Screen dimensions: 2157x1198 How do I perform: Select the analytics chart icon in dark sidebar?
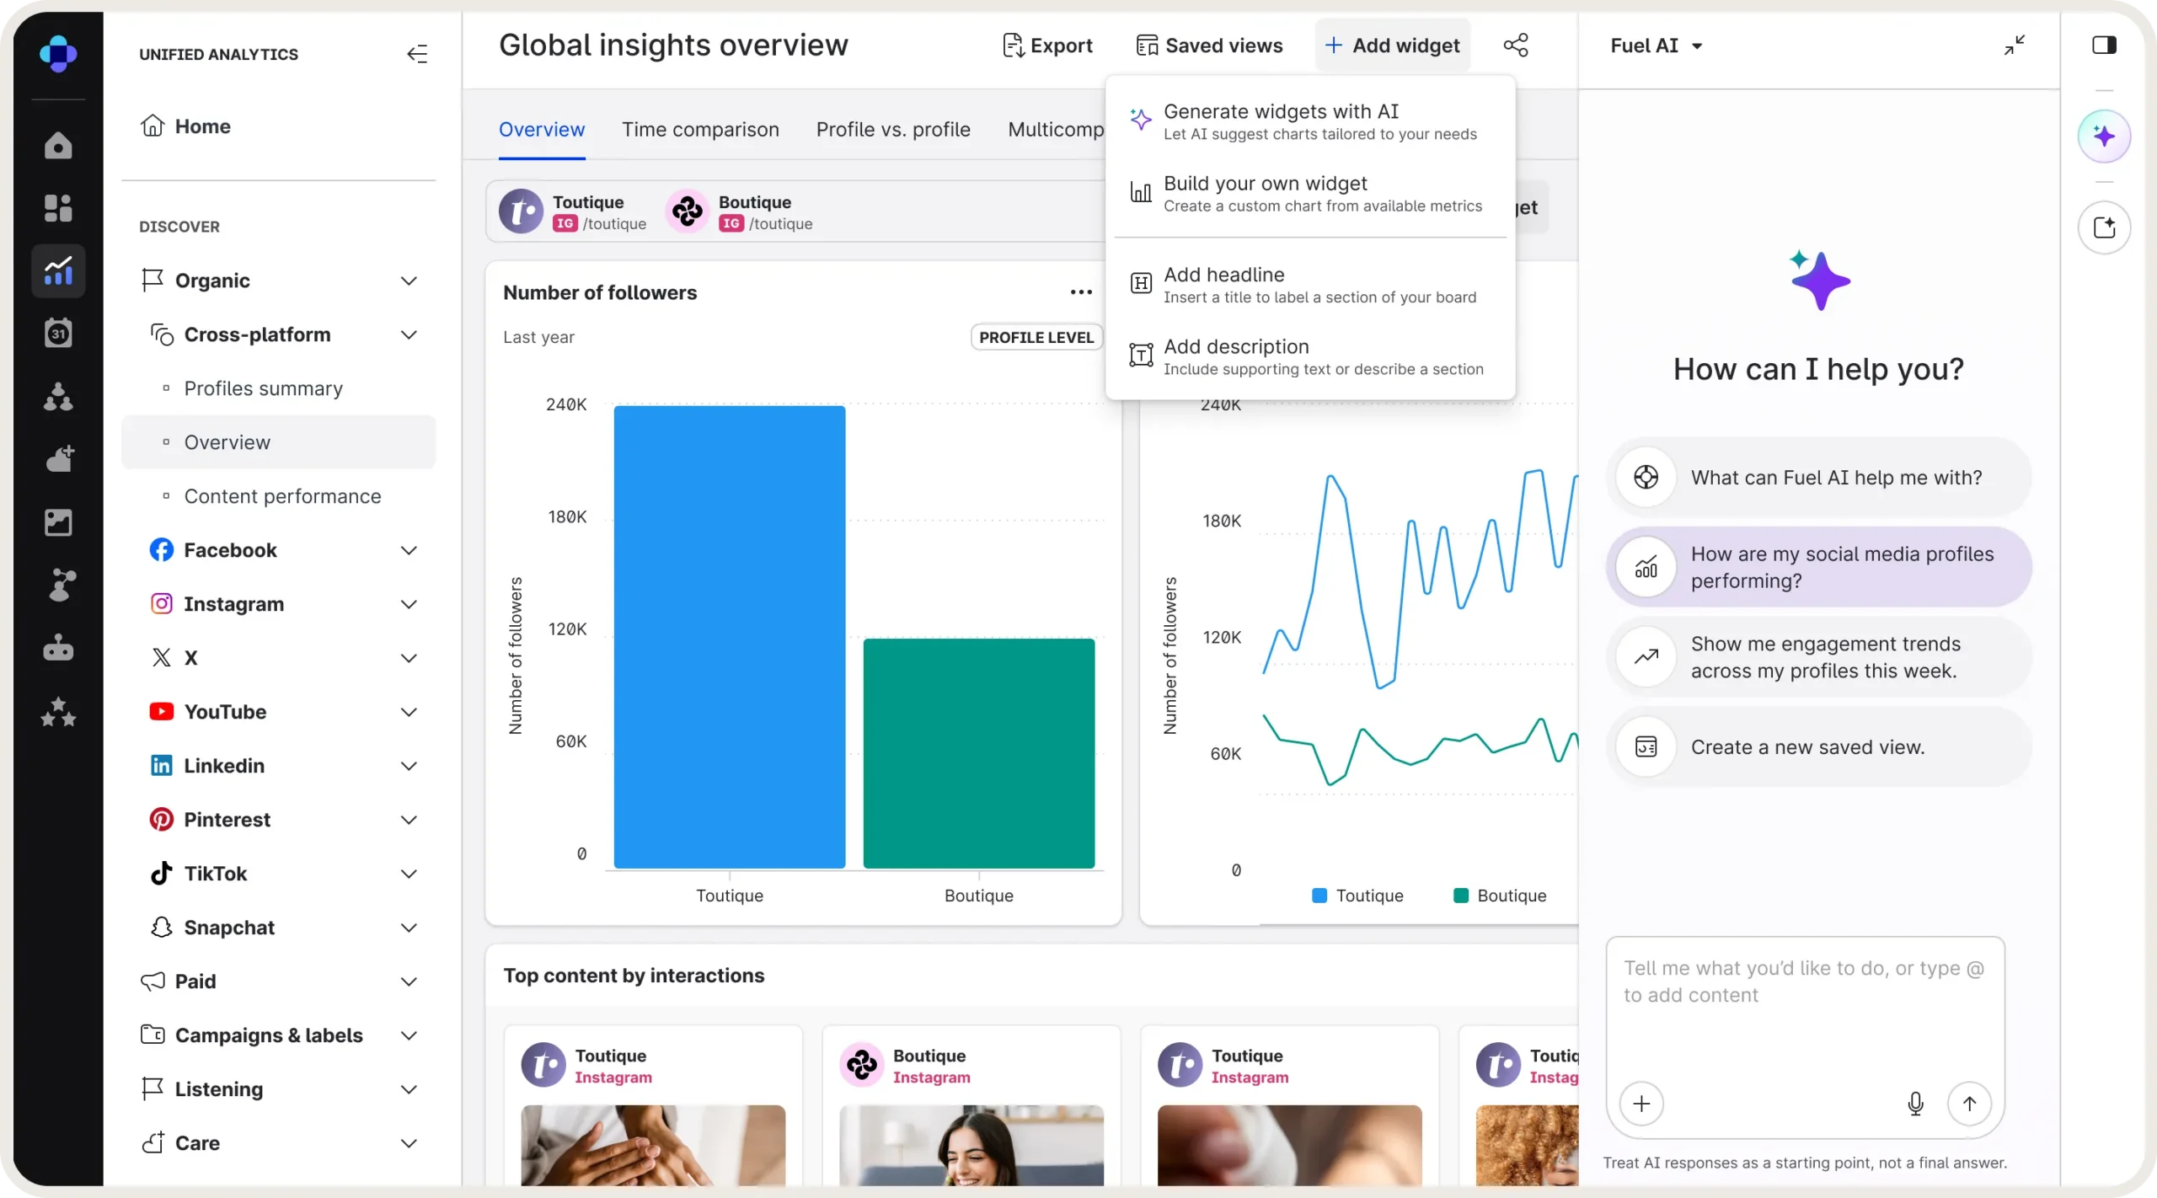58,270
